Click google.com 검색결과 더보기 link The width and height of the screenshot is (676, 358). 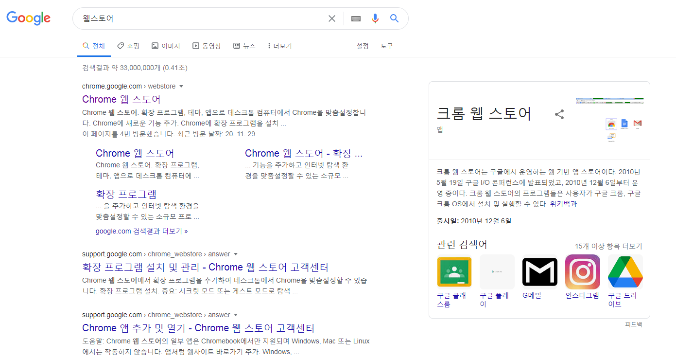pos(142,232)
